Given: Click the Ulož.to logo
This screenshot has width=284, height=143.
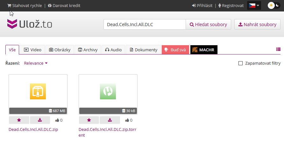Looking at the screenshot, I should coord(30,24).
